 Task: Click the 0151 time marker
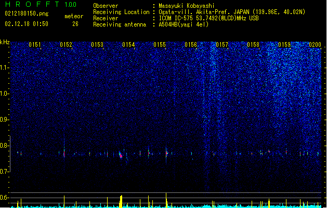[35, 45]
